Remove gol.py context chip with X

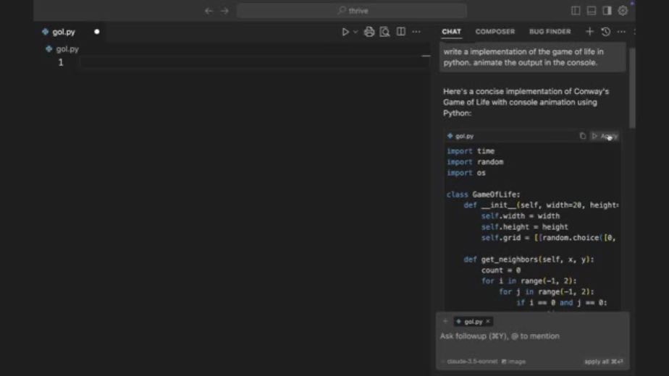click(488, 322)
